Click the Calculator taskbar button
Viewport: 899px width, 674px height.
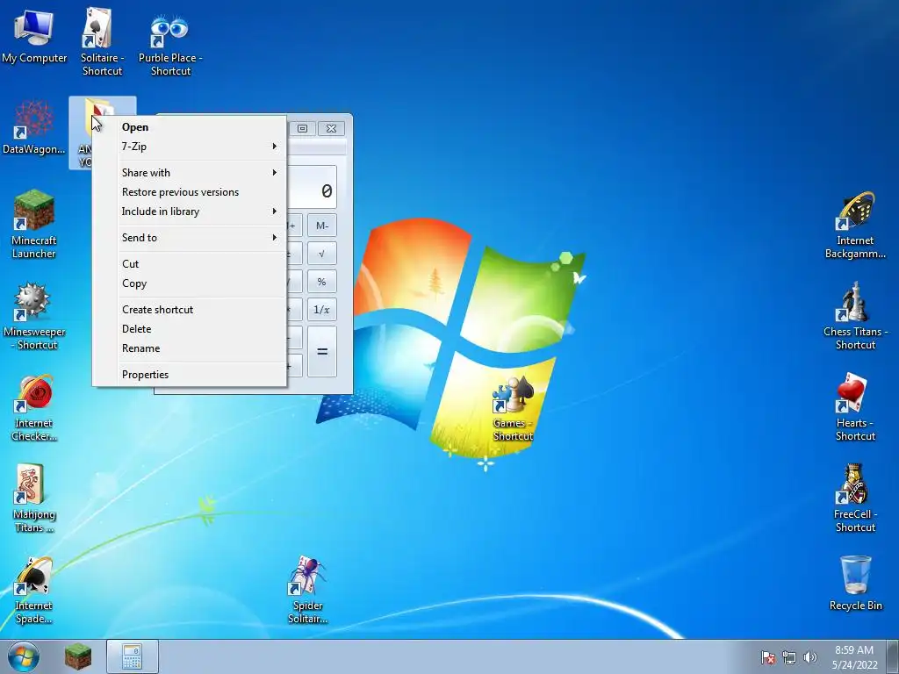point(132,656)
